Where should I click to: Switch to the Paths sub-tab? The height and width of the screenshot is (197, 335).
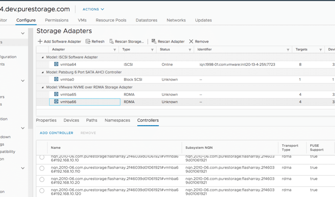pyautogui.click(x=91, y=120)
